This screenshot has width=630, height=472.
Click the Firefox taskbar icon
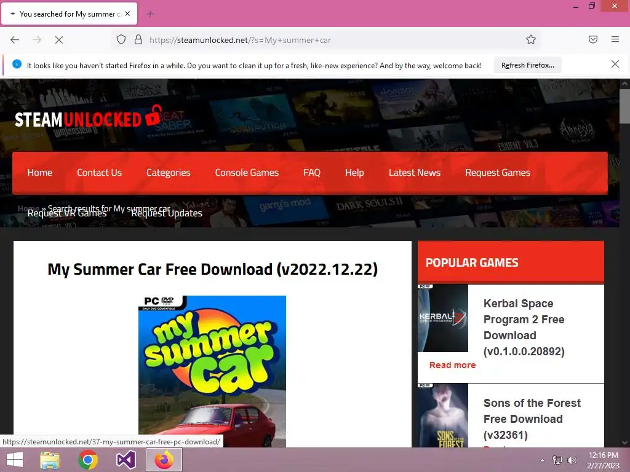(x=164, y=460)
